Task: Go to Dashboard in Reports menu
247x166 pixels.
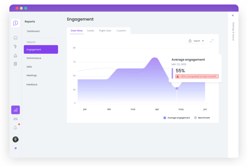Action: [33, 31]
